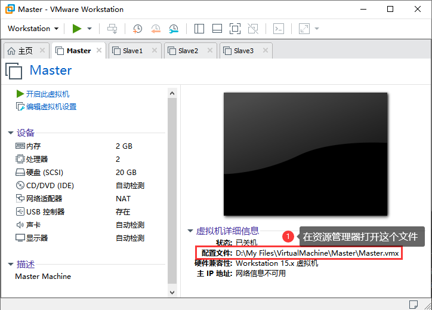Close the Slave2 tab
432x310 pixels.
[x=210, y=50]
